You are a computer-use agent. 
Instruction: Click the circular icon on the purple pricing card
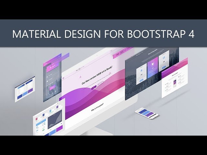click(x=153, y=64)
